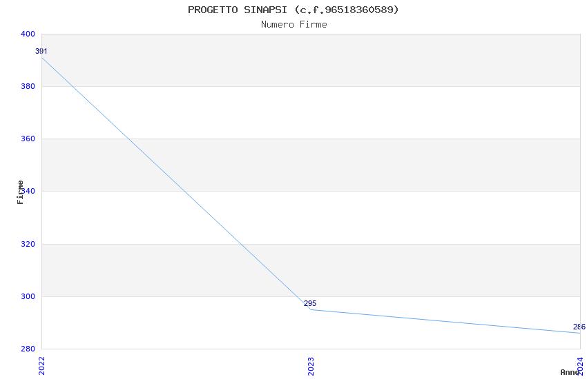Click the line vertex at the 2023 data point
587x379 pixels.
tap(311, 309)
